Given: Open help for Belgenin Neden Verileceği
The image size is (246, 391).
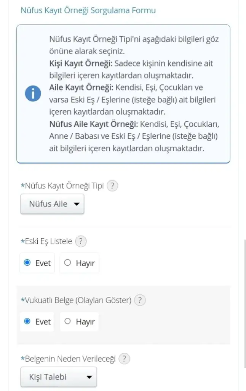Looking at the screenshot, I should coord(124,359).
